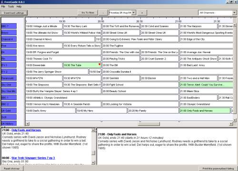Select 20:00 The Bill programme
238x171 pixels.
coord(140,65)
